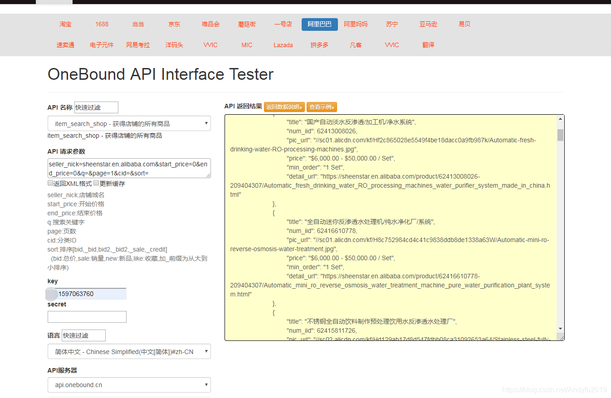Click result scrollbar down arrow
Viewport: 611px width, 398px height.
click(x=560, y=329)
